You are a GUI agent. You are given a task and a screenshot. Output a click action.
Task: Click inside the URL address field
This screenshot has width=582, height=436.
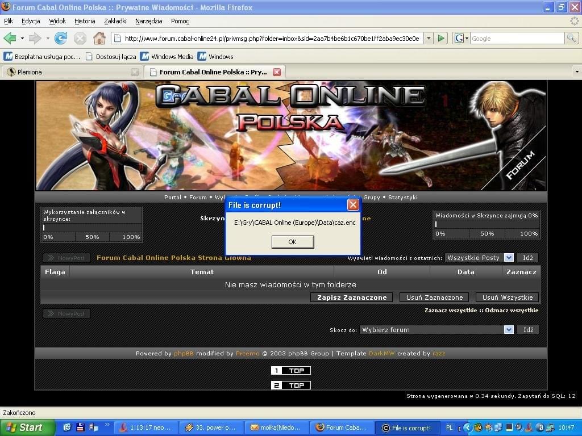[x=272, y=38]
